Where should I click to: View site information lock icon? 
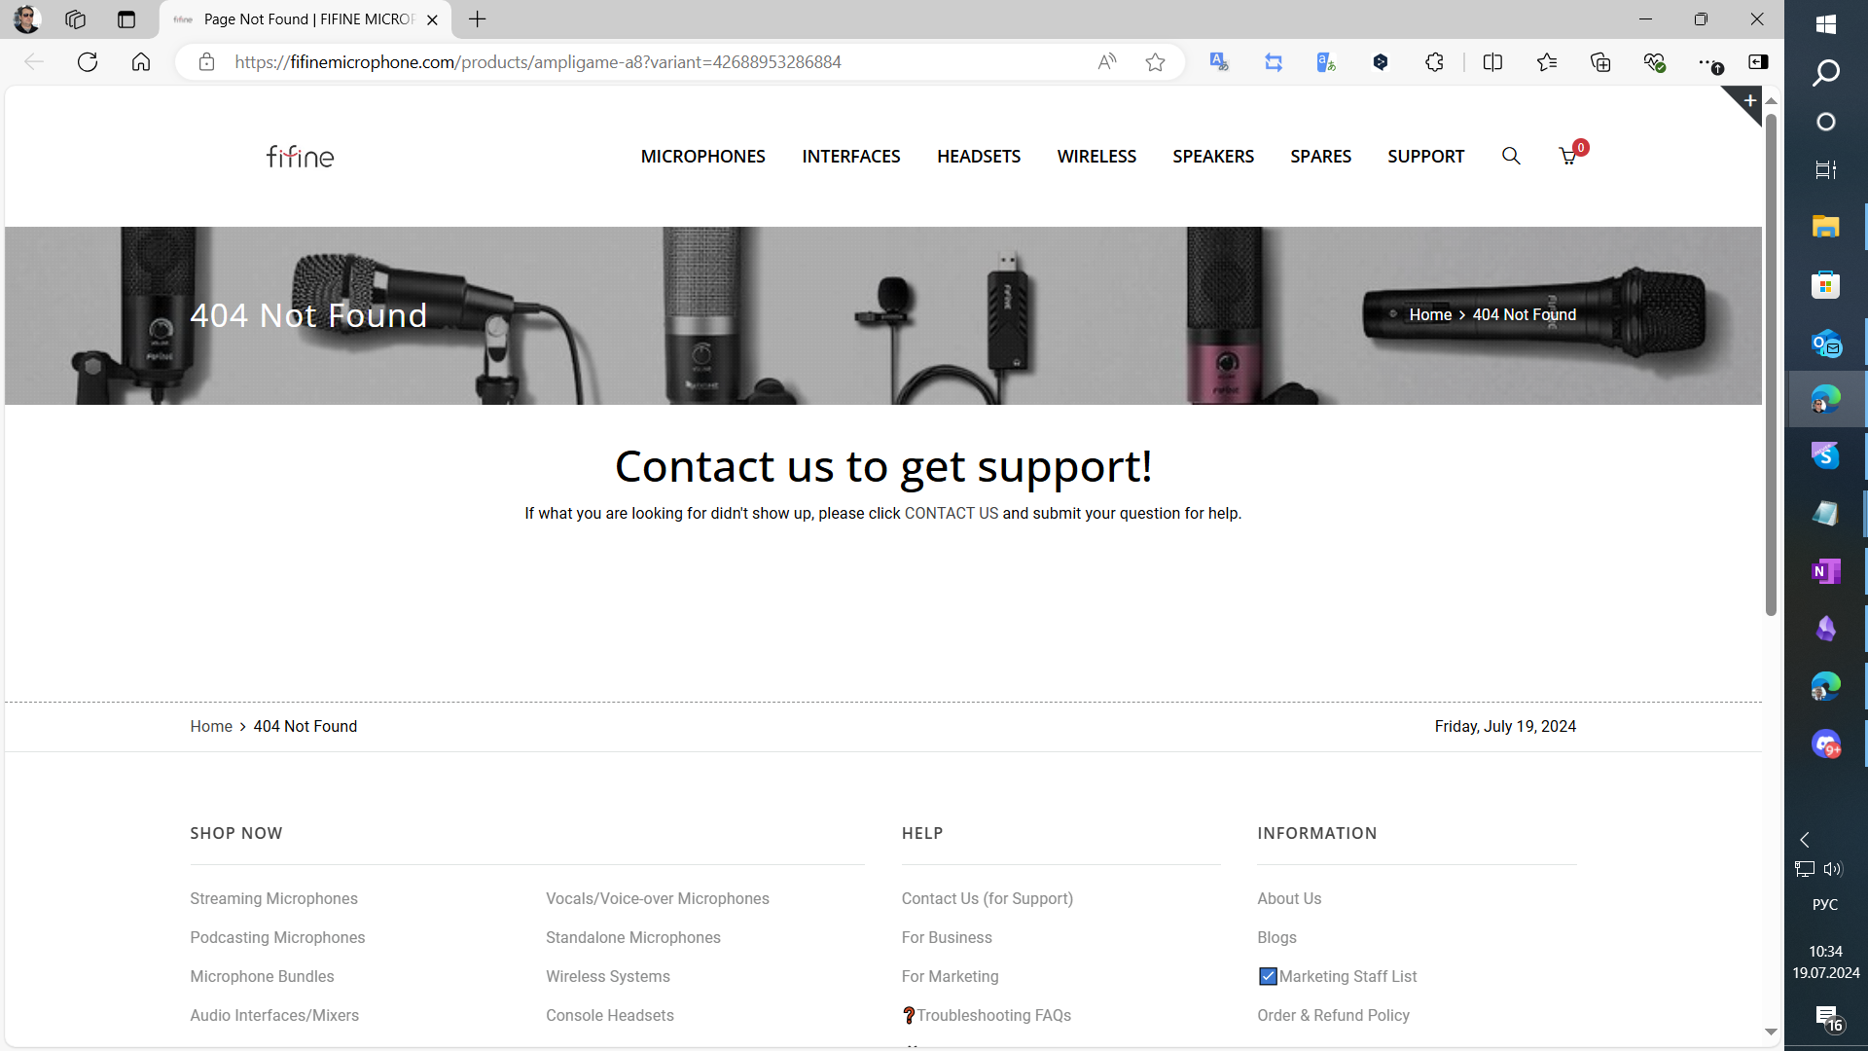pos(206,62)
